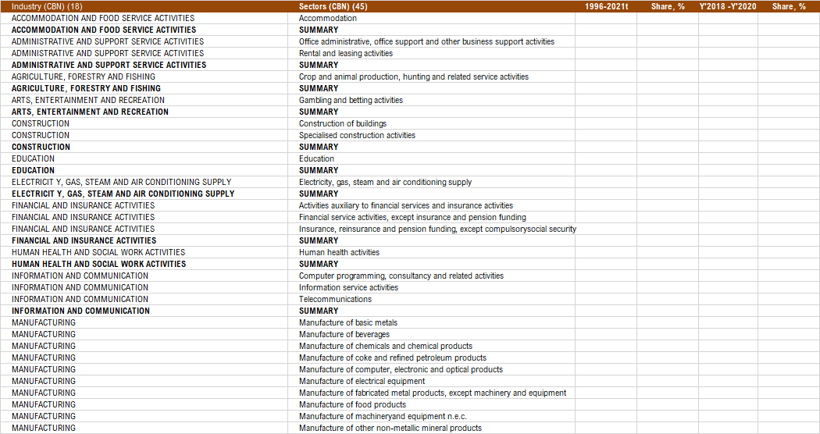Image resolution: width=820 pixels, height=434 pixels.
Task: Select the 'Y'2018 -Y'2020' column header
Action: 728,7
